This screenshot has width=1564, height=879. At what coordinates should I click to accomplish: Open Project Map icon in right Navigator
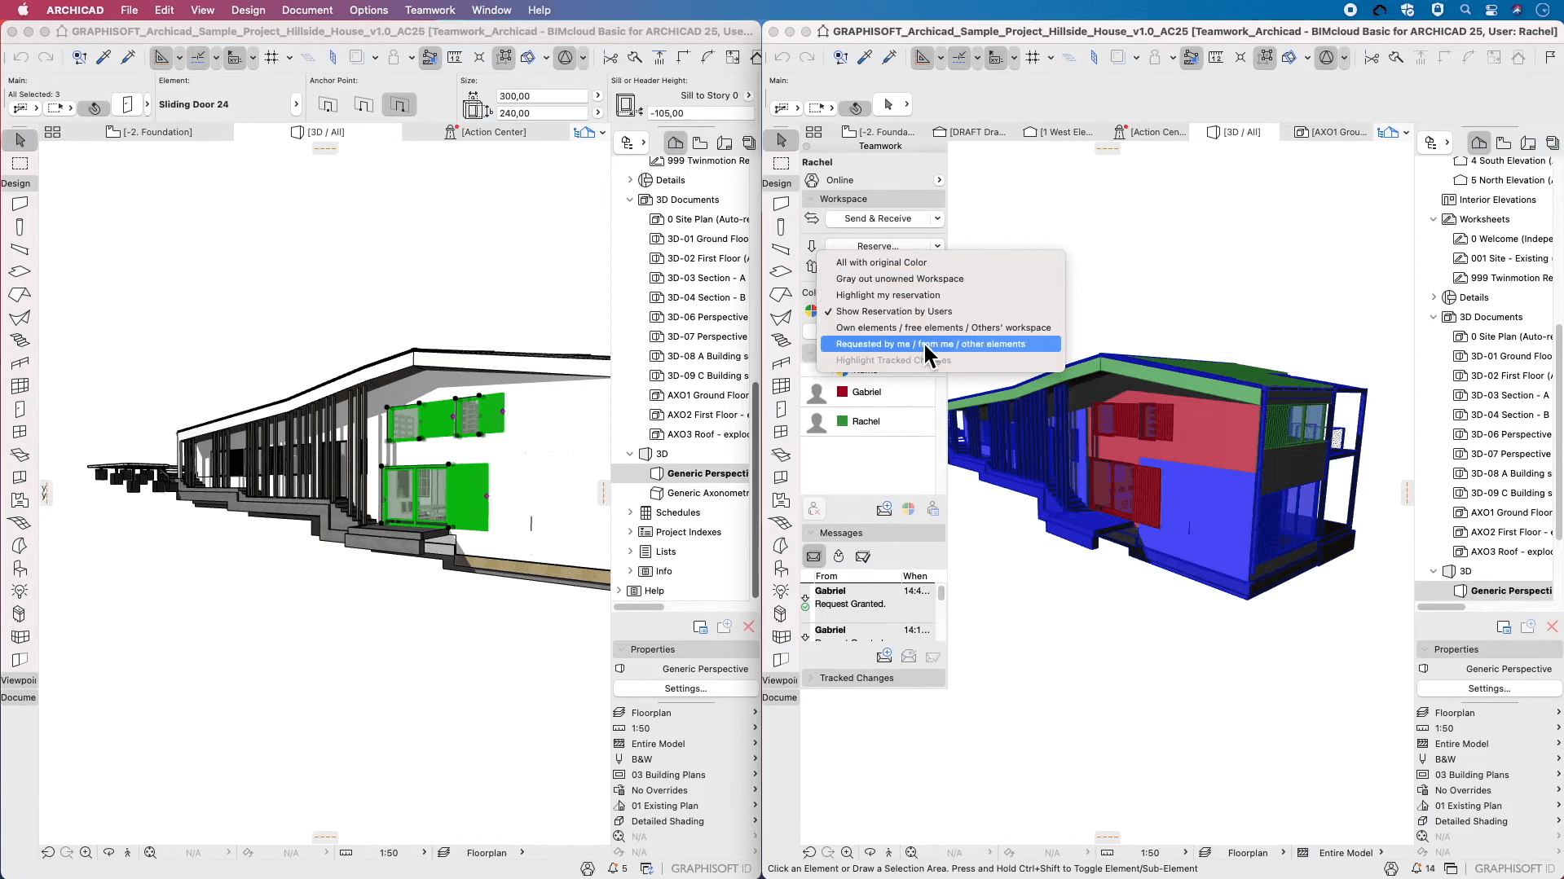pos(1479,143)
